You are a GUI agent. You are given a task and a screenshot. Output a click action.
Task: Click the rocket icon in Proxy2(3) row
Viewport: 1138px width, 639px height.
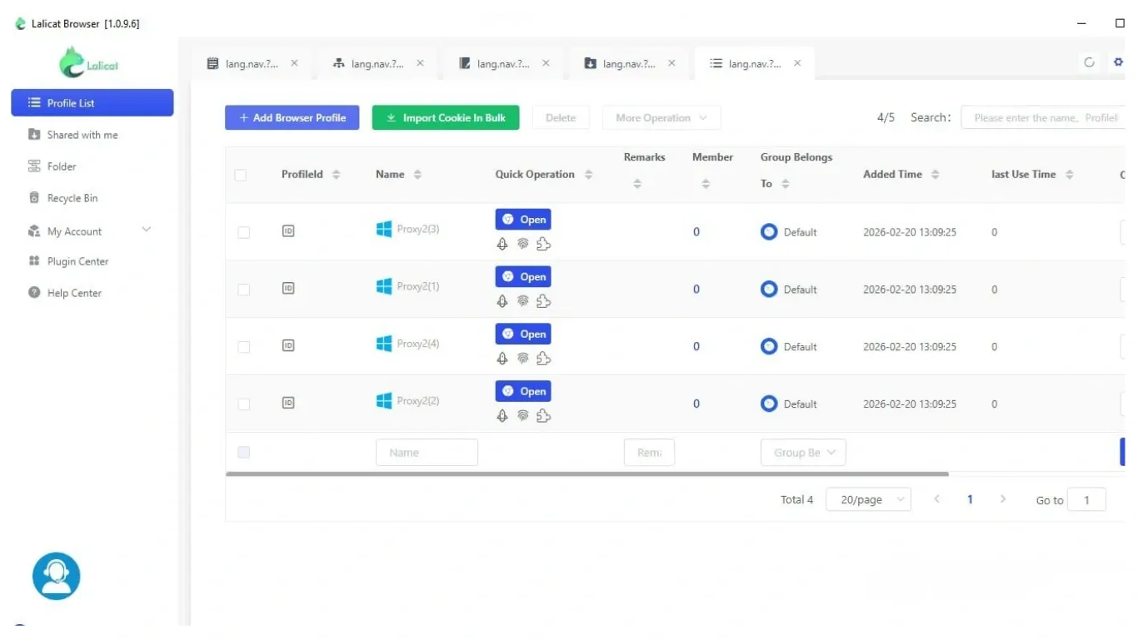(x=502, y=244)
